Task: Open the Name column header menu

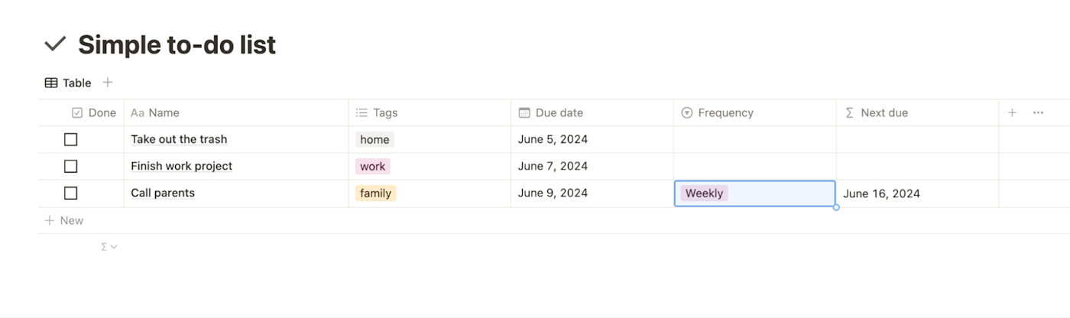Action: 155,112
